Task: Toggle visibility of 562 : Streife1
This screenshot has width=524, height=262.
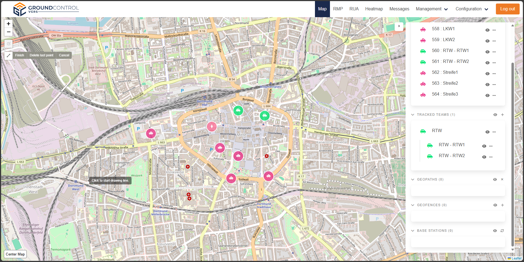Action: pos(487,74)
